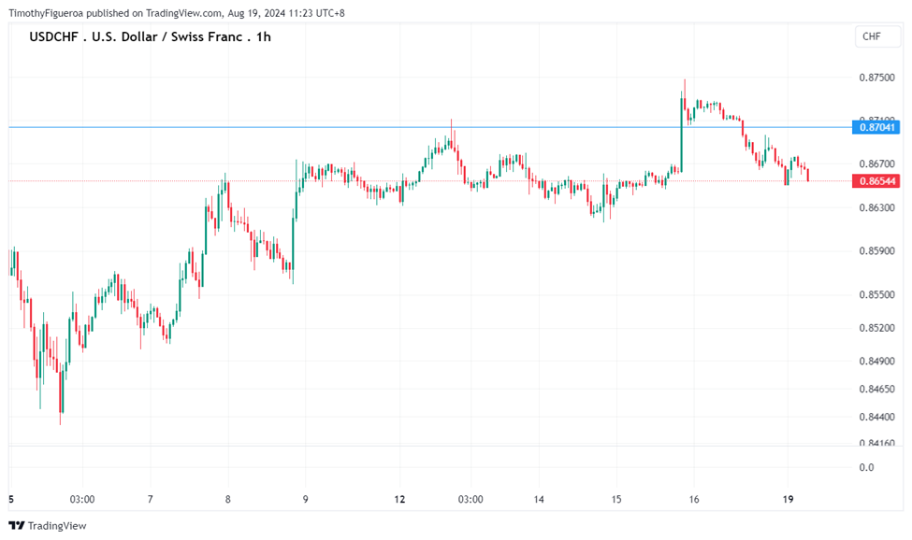The image size is (912, 540).
Task: Select date 7 on the time axis
Action: 150,500
